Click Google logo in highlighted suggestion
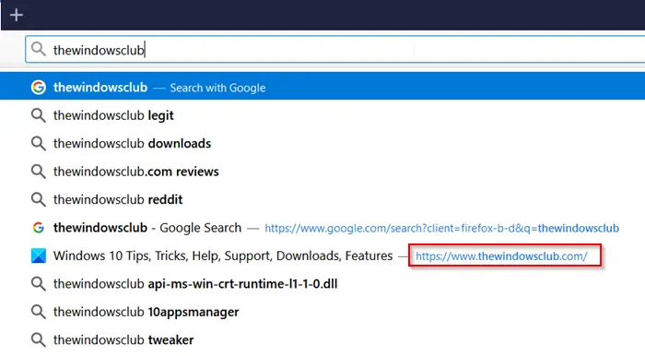645x356 pixels. (x=39, y=88)
